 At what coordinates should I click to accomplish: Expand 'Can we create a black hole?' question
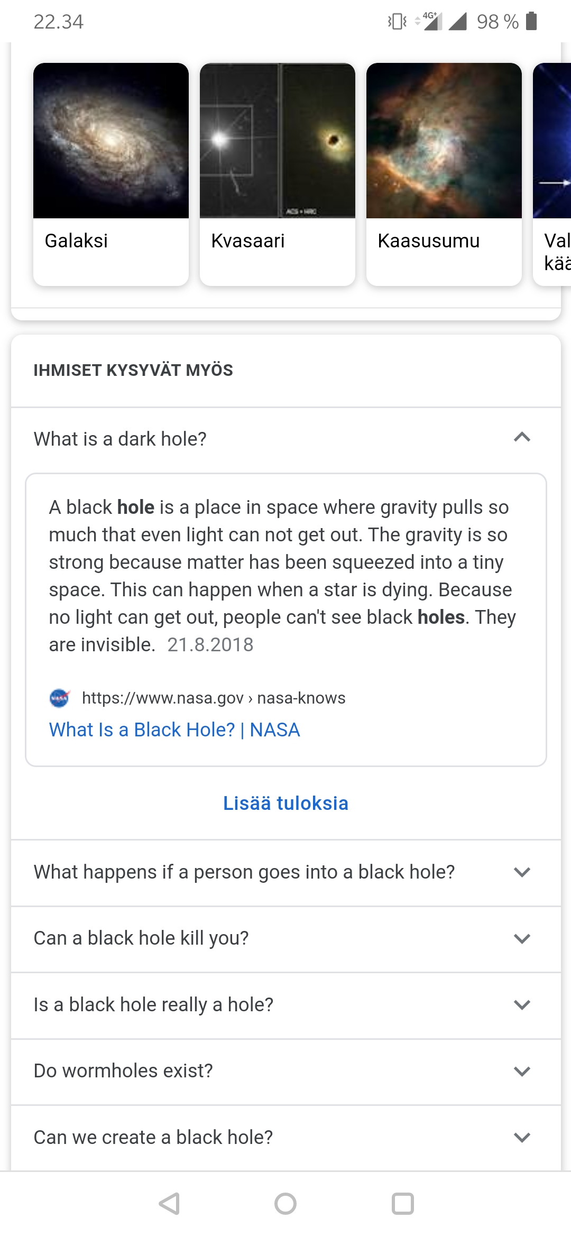coord(285,1137)
